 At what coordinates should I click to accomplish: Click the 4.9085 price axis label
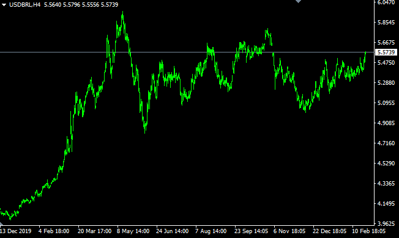(x=386, y=123)
